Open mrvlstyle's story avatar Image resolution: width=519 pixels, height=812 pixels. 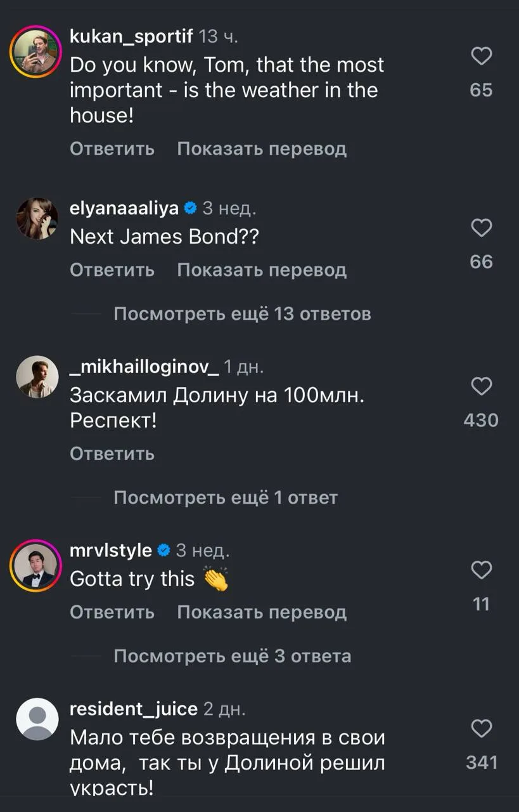[x=36, y=565]
